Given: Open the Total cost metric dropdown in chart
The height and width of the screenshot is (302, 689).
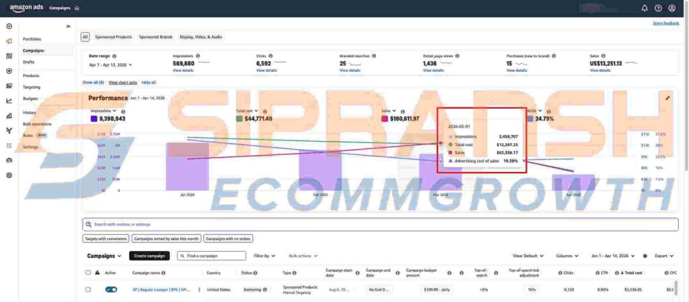Looking at the screenshot, I should point(247,111).
